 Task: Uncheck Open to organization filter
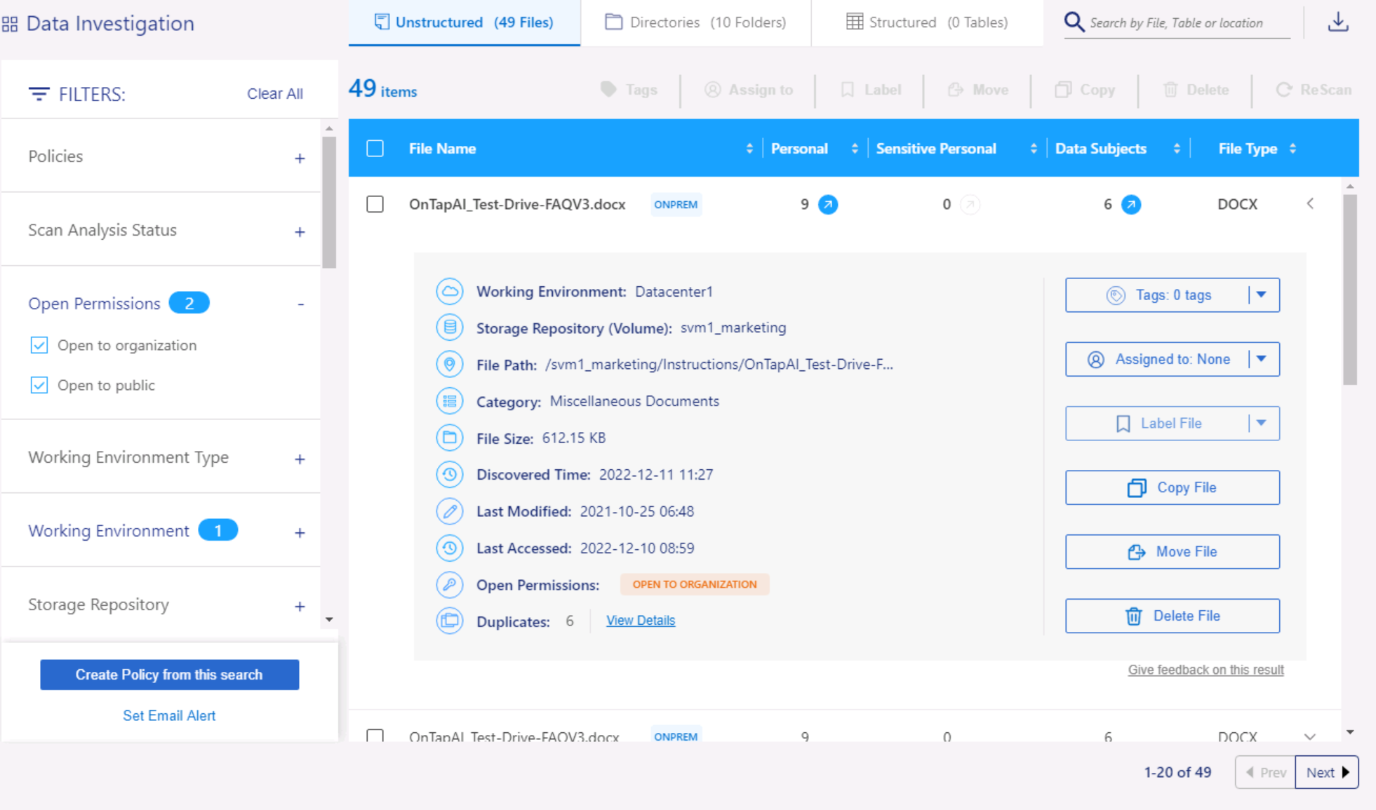point(39,346)
